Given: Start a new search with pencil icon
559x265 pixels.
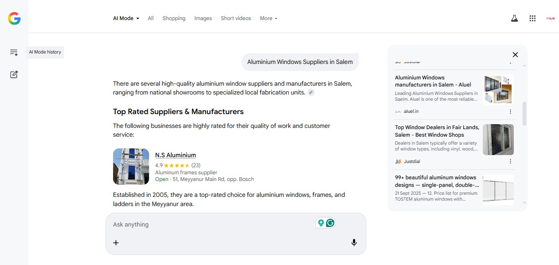Looking at the screenshot, I should 14,74.
